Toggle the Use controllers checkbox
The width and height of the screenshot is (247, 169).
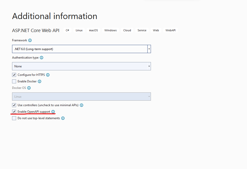(14, 105)
